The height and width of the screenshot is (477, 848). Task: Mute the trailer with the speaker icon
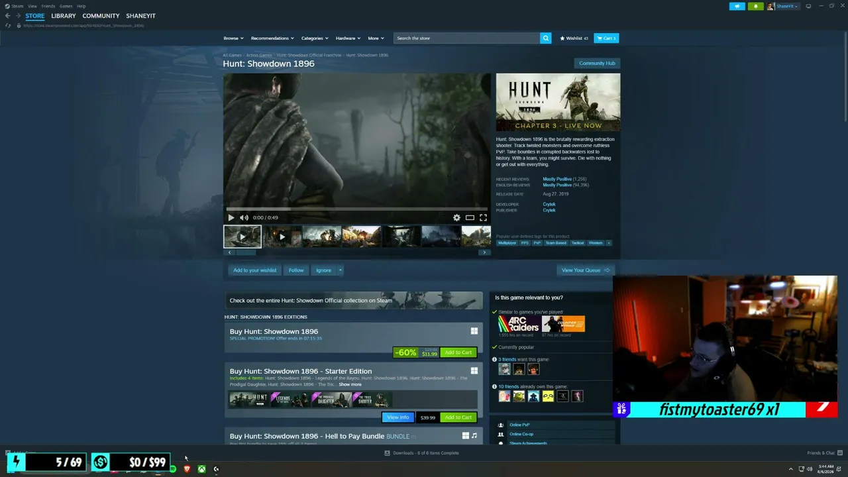[x=244, y=217]
